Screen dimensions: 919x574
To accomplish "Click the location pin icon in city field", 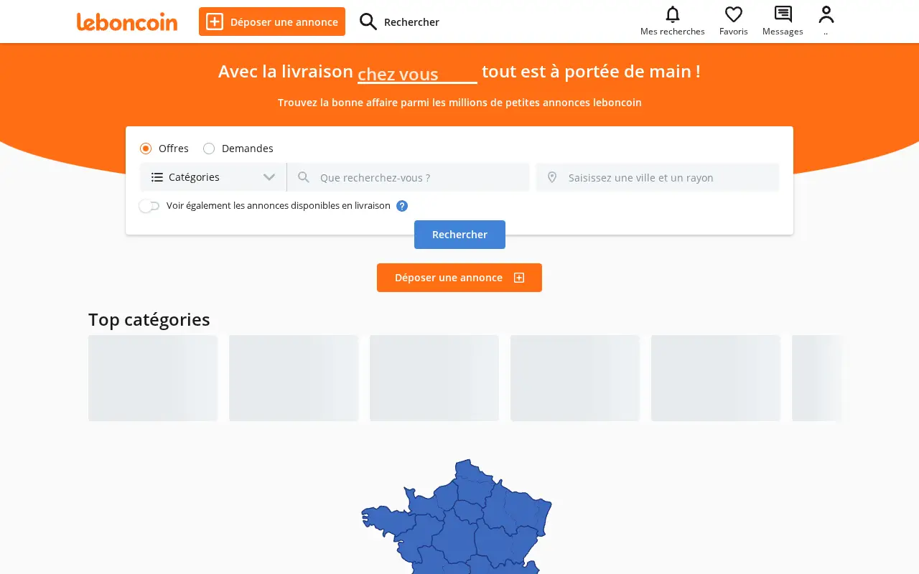I will (x=552, y=177).
